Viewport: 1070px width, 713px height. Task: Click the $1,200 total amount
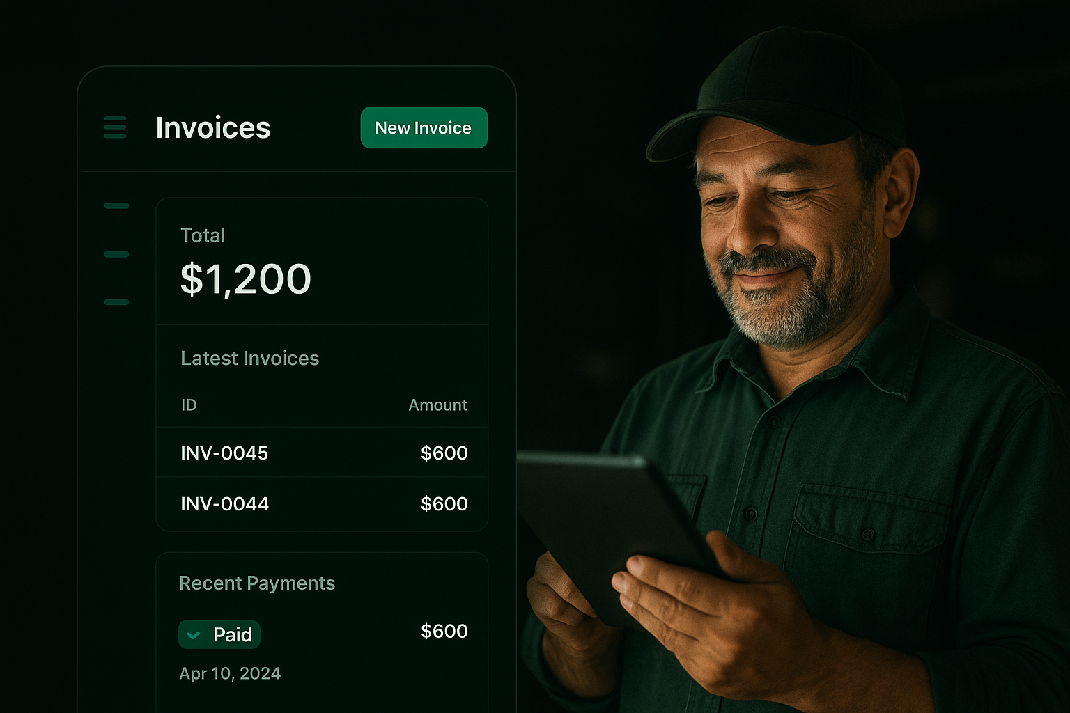(x=246, y=279)
